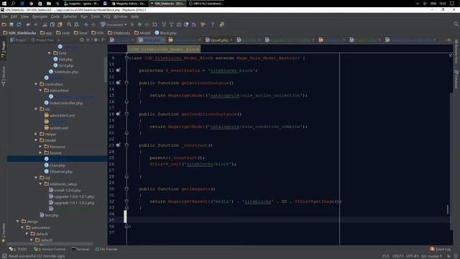Expand the Source folder
Image resolution: width=460 pixels, height=259 pixels.
click(x=40, y=153)
